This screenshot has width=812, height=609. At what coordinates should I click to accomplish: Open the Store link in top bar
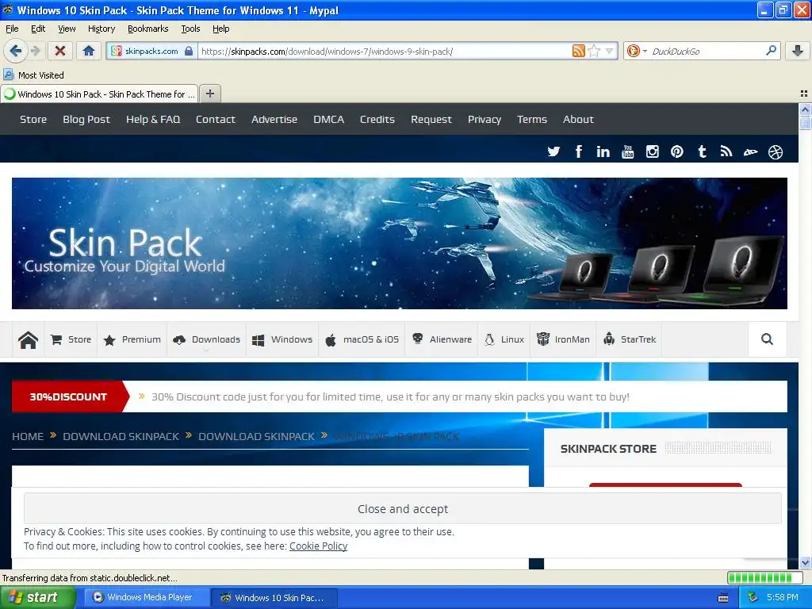(x=33, y=119)
